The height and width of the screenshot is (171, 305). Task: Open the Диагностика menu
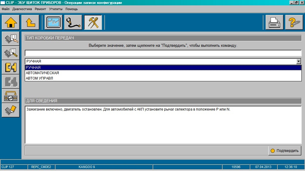pyautogui.click(x=22, y=9)
